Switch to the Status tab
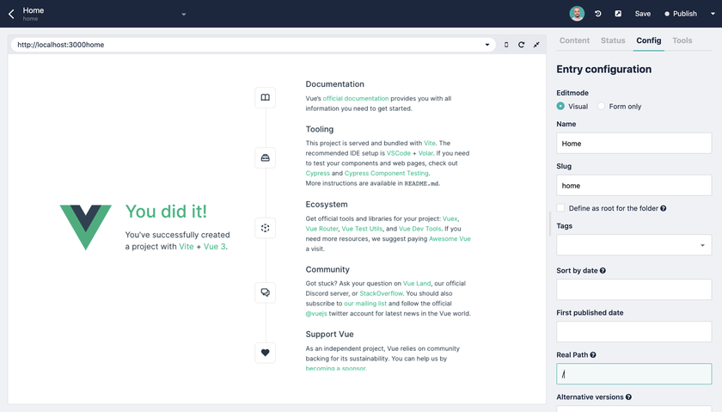This screenshot has height=412, width=722. 613,40
